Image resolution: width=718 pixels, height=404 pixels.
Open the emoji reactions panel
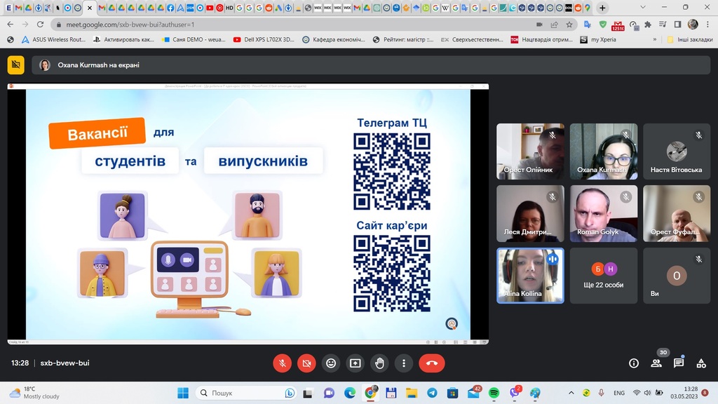[331, 363]
